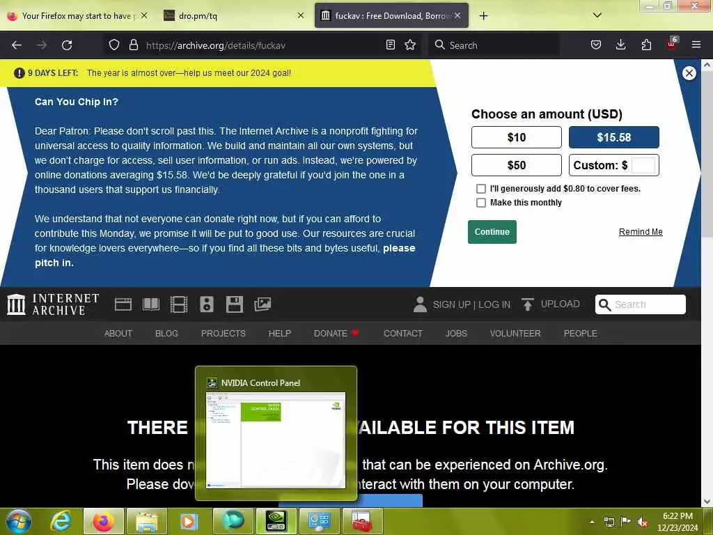The image size is (713, 535).
Task: Open the ABOUT menu item
Action: [x=118, y=334]
